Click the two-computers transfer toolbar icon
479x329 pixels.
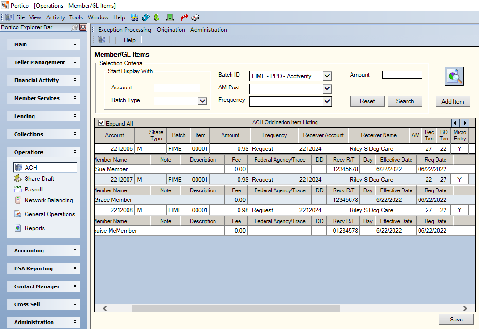[x=135, y=17]
